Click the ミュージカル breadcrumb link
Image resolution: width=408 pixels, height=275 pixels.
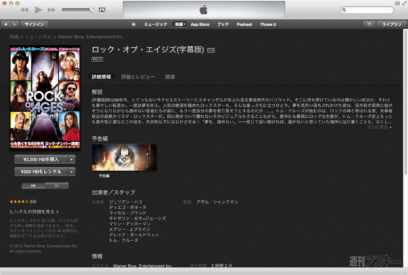38,37
